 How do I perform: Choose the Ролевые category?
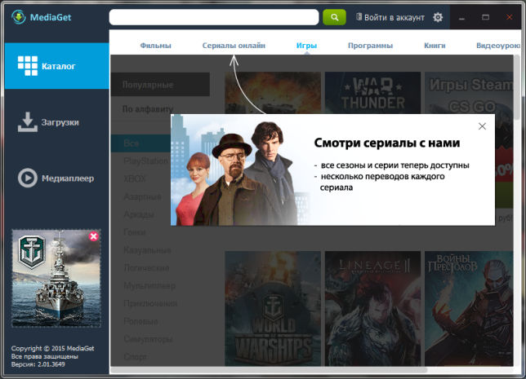pyautogui.click(x=140, y=321)
